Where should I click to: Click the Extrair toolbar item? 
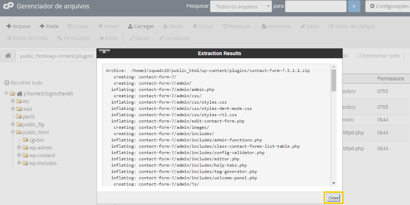tap(139, 38)
